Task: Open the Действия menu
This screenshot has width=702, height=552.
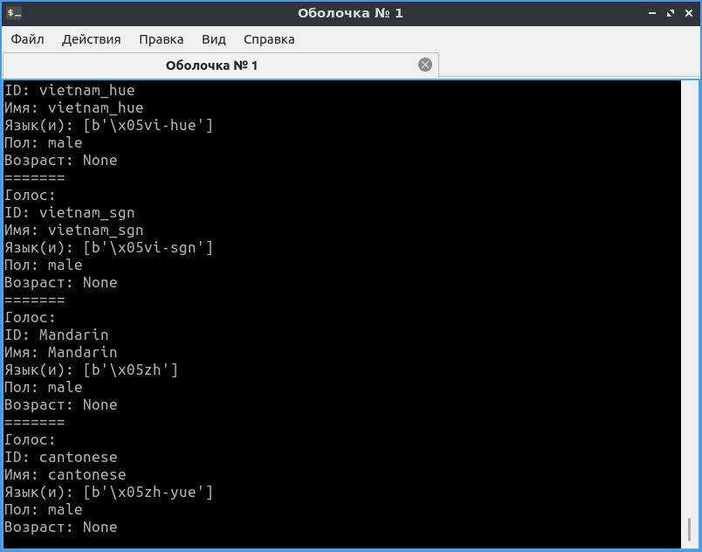Action: click(91, 39)
